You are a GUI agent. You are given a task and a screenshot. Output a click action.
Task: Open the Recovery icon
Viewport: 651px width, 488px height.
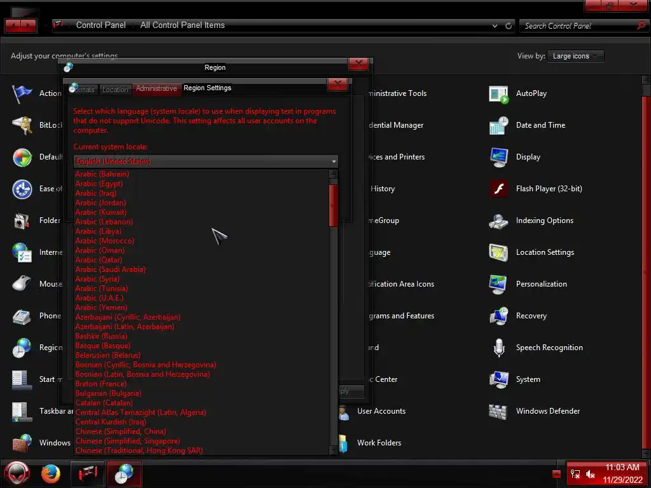498,316
